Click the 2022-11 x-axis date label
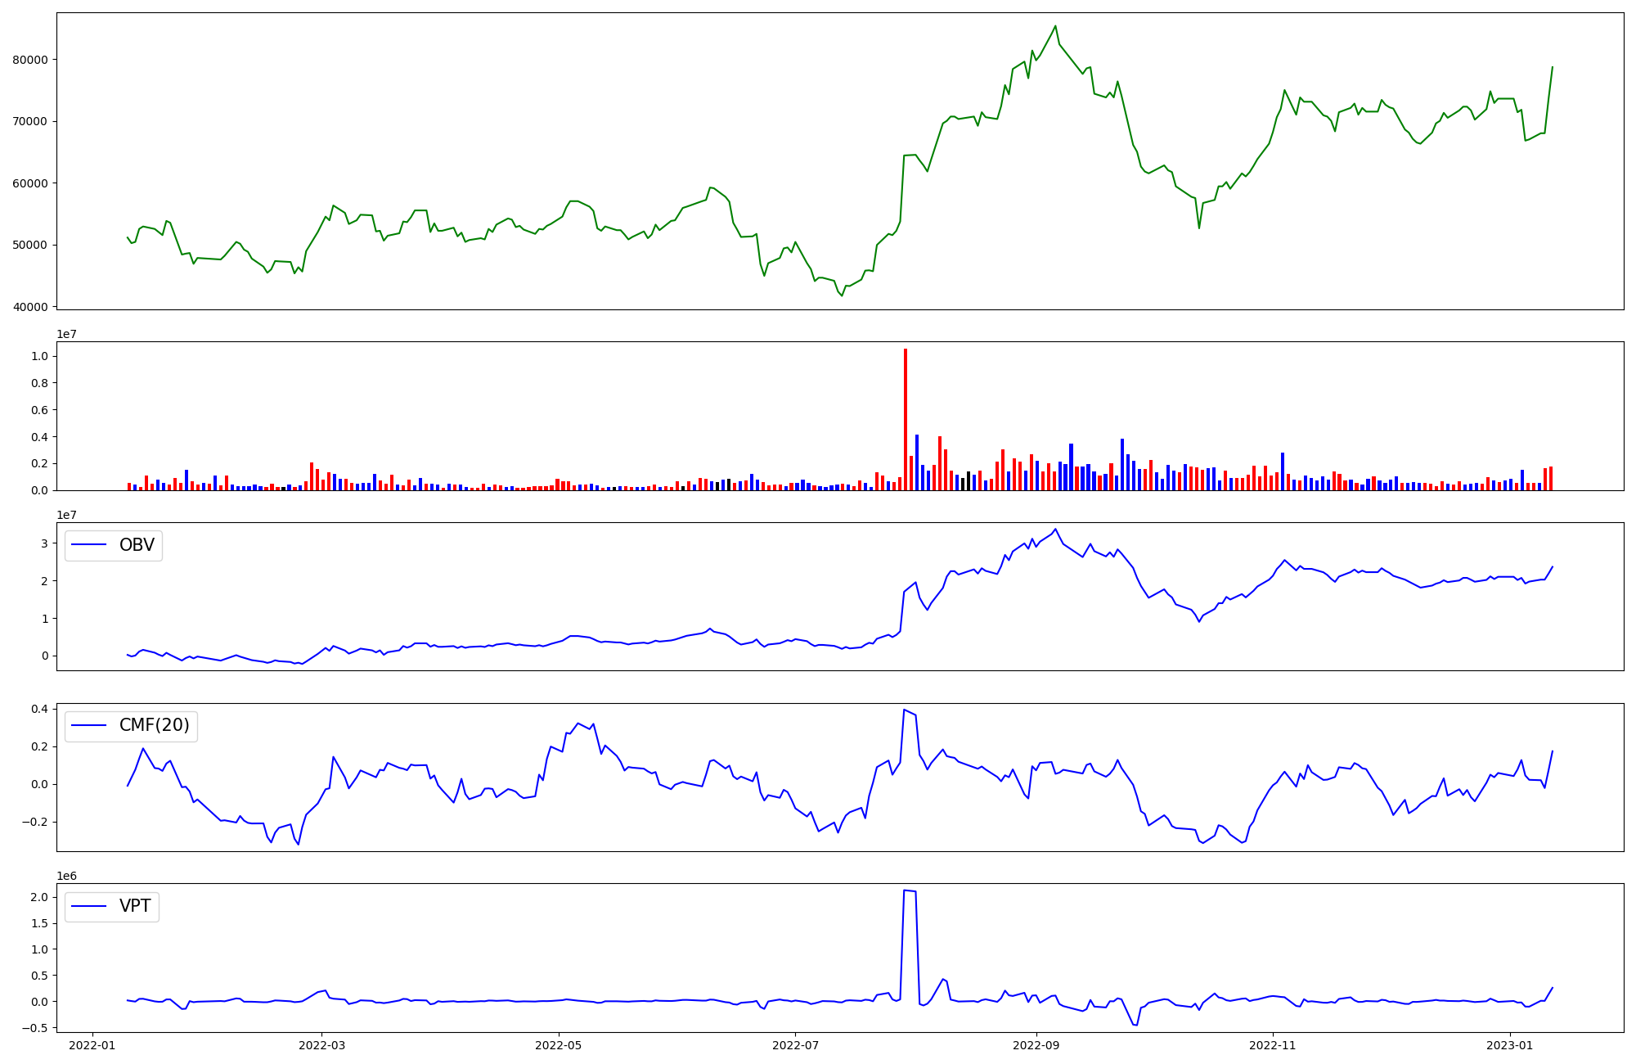 1274,1045
